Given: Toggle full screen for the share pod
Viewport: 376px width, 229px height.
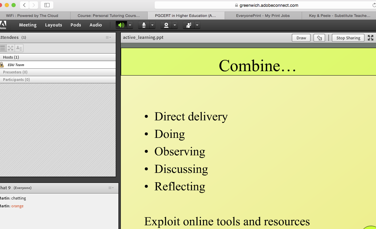Looking at the screenshot, I should click(x=371, y=38).
